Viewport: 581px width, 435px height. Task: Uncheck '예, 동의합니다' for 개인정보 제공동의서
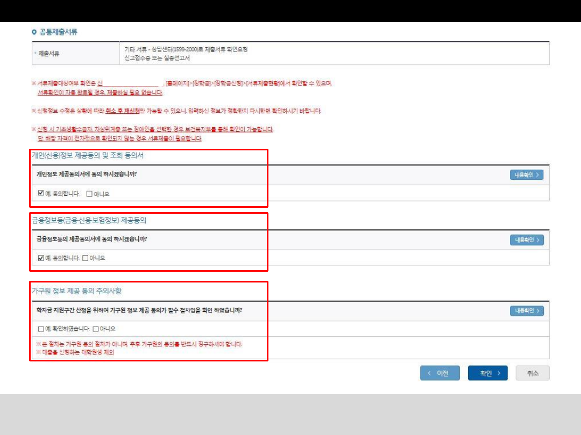tap(41, 194)
